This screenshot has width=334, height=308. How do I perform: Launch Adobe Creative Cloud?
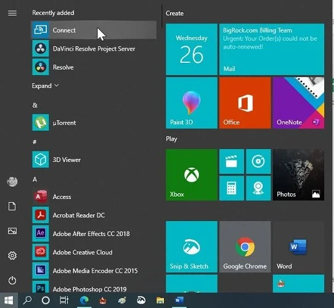click(94, 252)
